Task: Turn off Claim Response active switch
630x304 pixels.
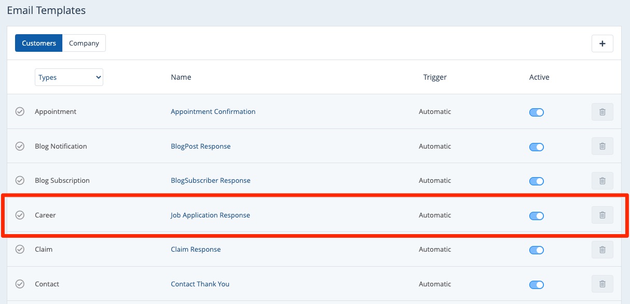Action: click(x=536, y=250)
